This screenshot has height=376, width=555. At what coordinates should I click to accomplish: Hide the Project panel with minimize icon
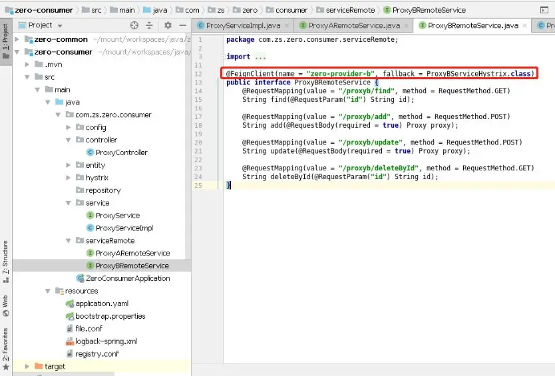click(x=182, y=25)
